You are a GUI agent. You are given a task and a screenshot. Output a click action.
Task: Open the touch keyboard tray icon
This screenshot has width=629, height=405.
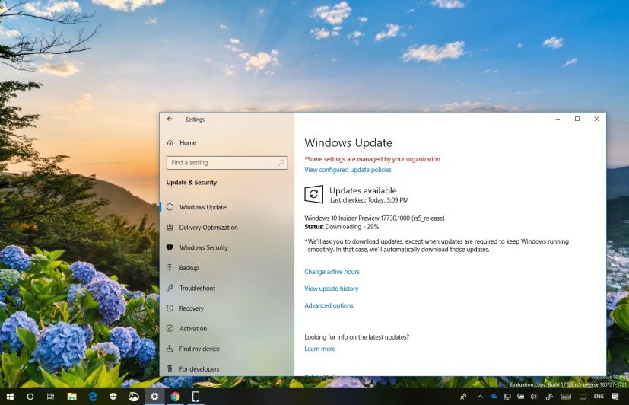566,397
